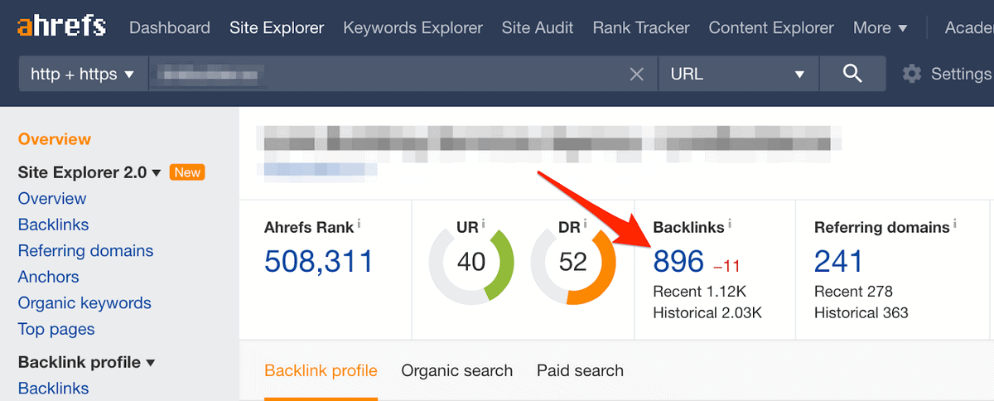The width and height of the screenshot is (994, 401).
Task: Open Rank Tracker tool
Action: (641, 27)
